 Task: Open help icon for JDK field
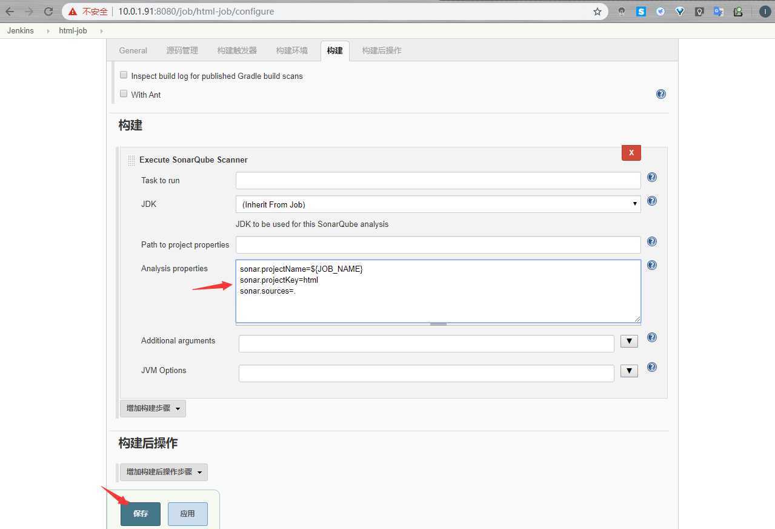(652, 201)
